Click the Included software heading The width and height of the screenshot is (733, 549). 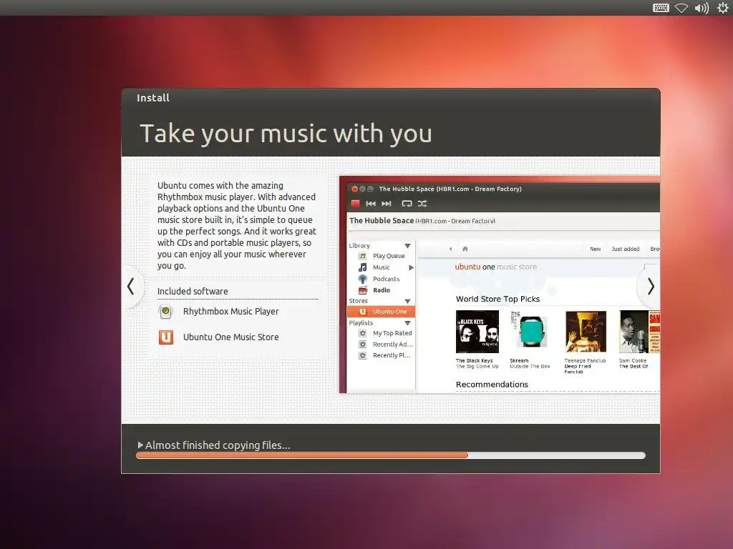[193, 292]
